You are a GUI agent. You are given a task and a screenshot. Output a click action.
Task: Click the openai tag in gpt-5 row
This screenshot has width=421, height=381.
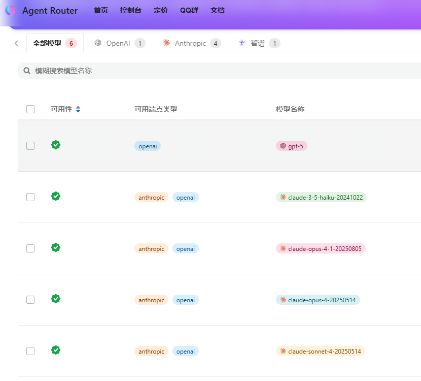coord(148,146)
